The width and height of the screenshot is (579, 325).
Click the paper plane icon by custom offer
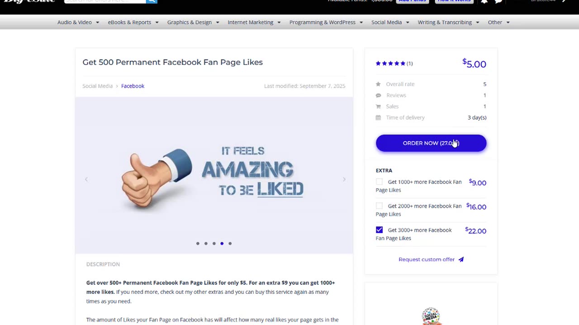tap(461, 260)
